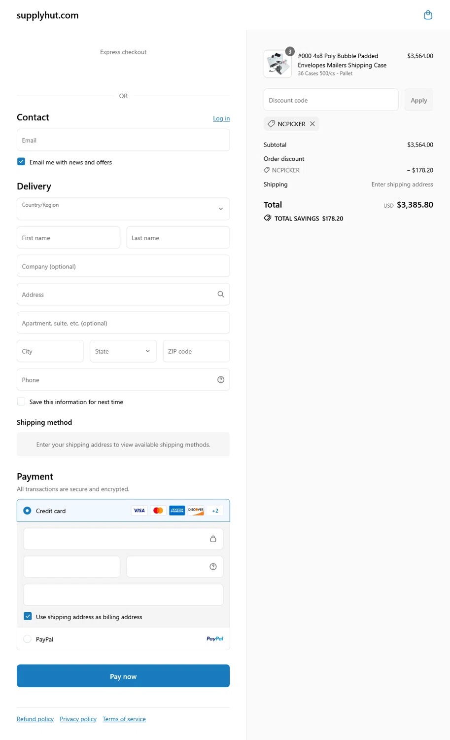Image resolution: width=450 pixels, height=740 pixels.
Task: Click the product title #000 4x8 Poly Bubble
Action: point(342,61)
